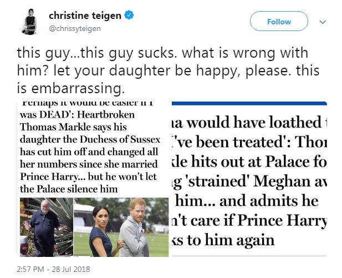Open the @chrissyteigen handle link
342x278 pixels.
coord(75,29)
